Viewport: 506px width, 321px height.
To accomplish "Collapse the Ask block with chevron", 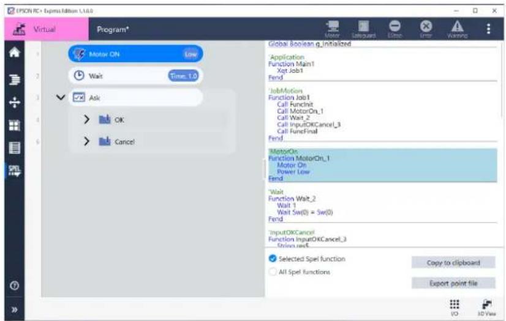I will (x=61, y=97).
